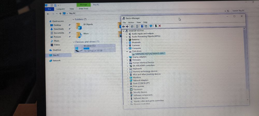This screenshot has height=116, width=259.
Task: Click the Bluetooth icon in the device tree
Action: tap(130, 42)
